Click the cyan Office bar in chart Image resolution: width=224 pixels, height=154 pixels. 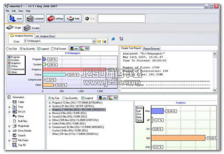tap(54, 74)
